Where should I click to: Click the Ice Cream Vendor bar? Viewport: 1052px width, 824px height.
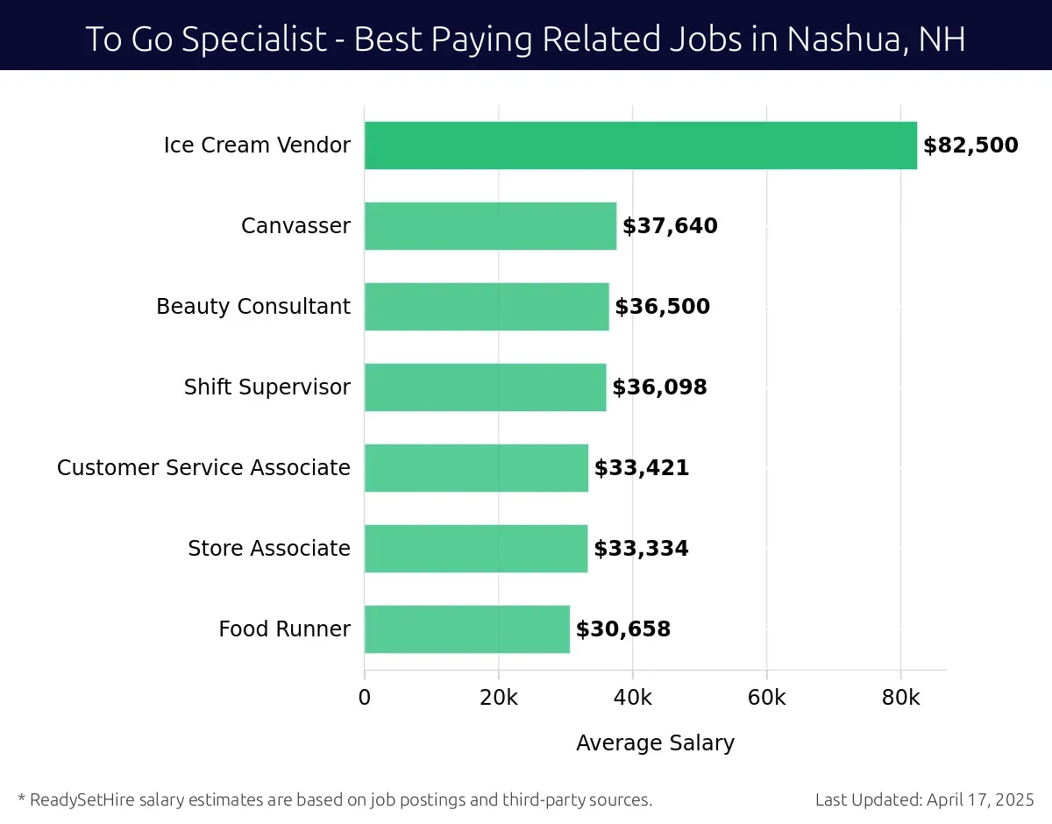pyautogui.click(x=641, y=146)
